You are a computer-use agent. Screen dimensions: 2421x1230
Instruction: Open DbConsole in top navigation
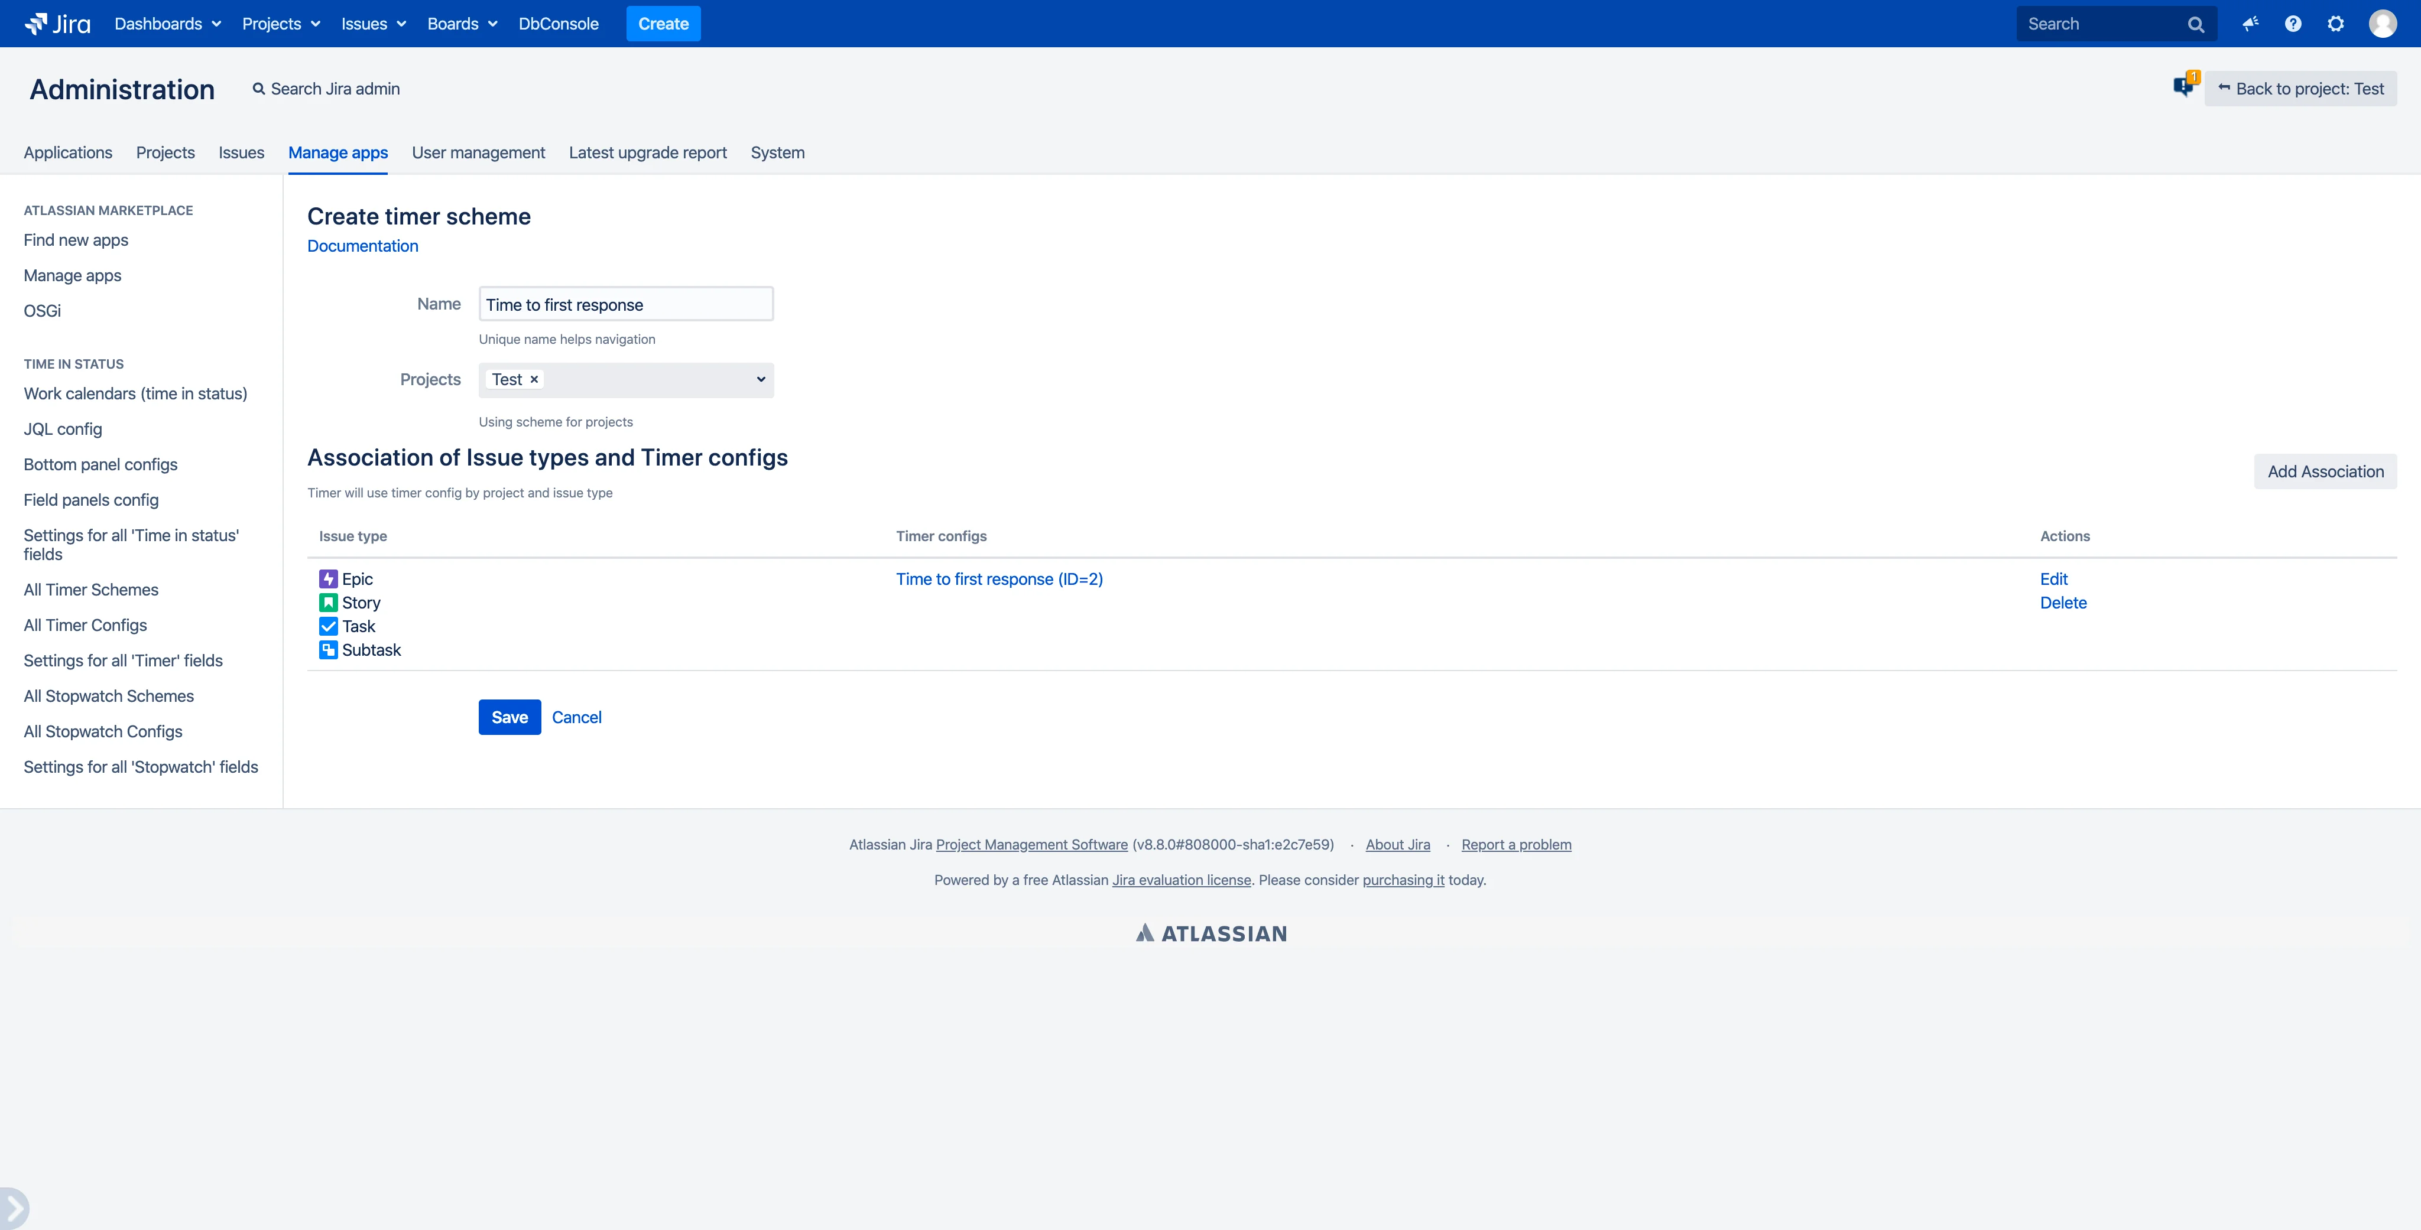558,24
